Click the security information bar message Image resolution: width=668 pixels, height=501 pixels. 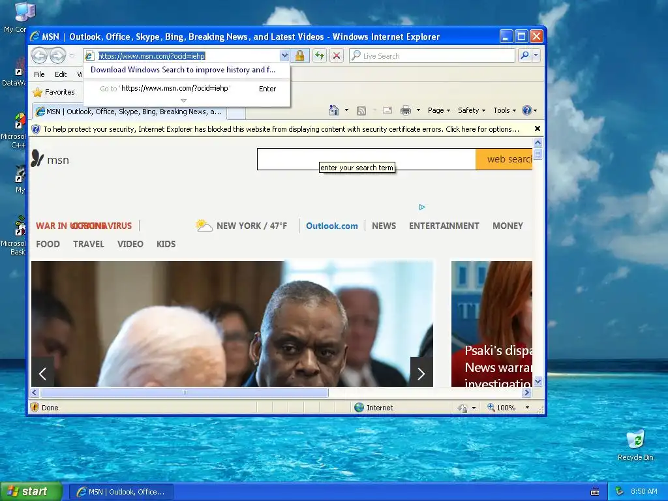281,129
